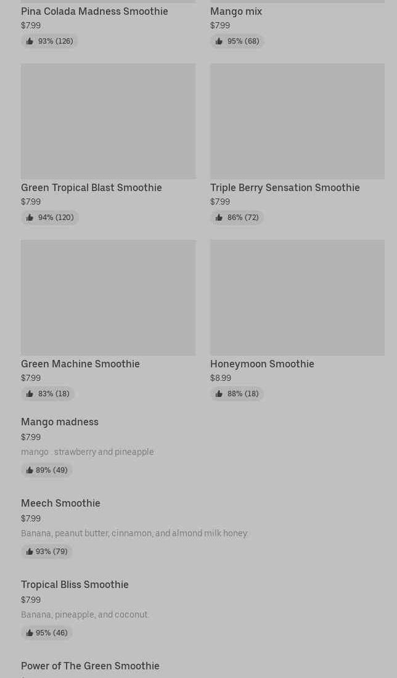Click thumbs-up icon under Green Machine Smoothie
This screenshot has height=678, width=397.
point(30,394)
